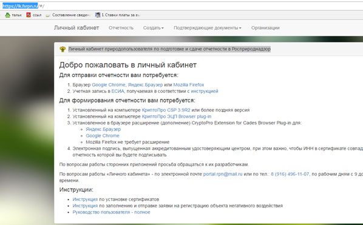Expand the Подтверждающие документы dropdown
This screenshot has width=363, height=225.
[x=208, y=28]
